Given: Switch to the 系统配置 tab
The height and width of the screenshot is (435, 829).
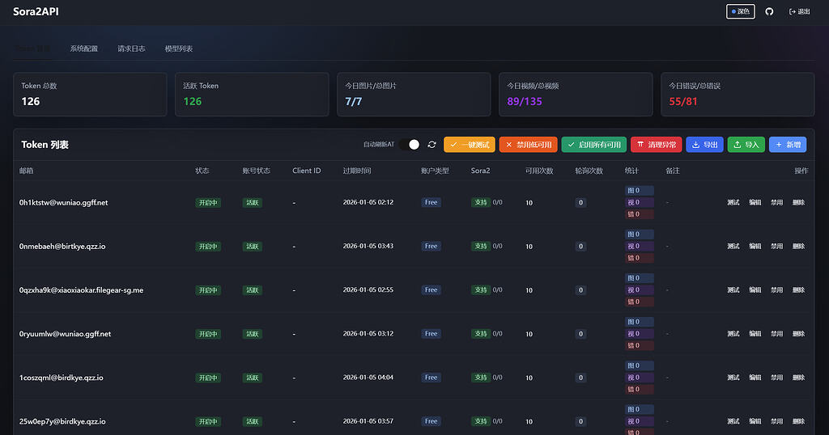Looking at the screenshot, I should click(x=84, y=49).
